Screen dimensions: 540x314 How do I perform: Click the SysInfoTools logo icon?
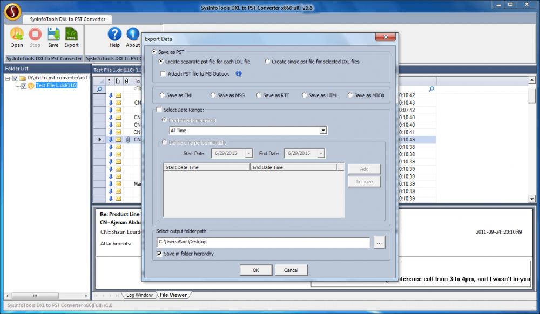11,10
